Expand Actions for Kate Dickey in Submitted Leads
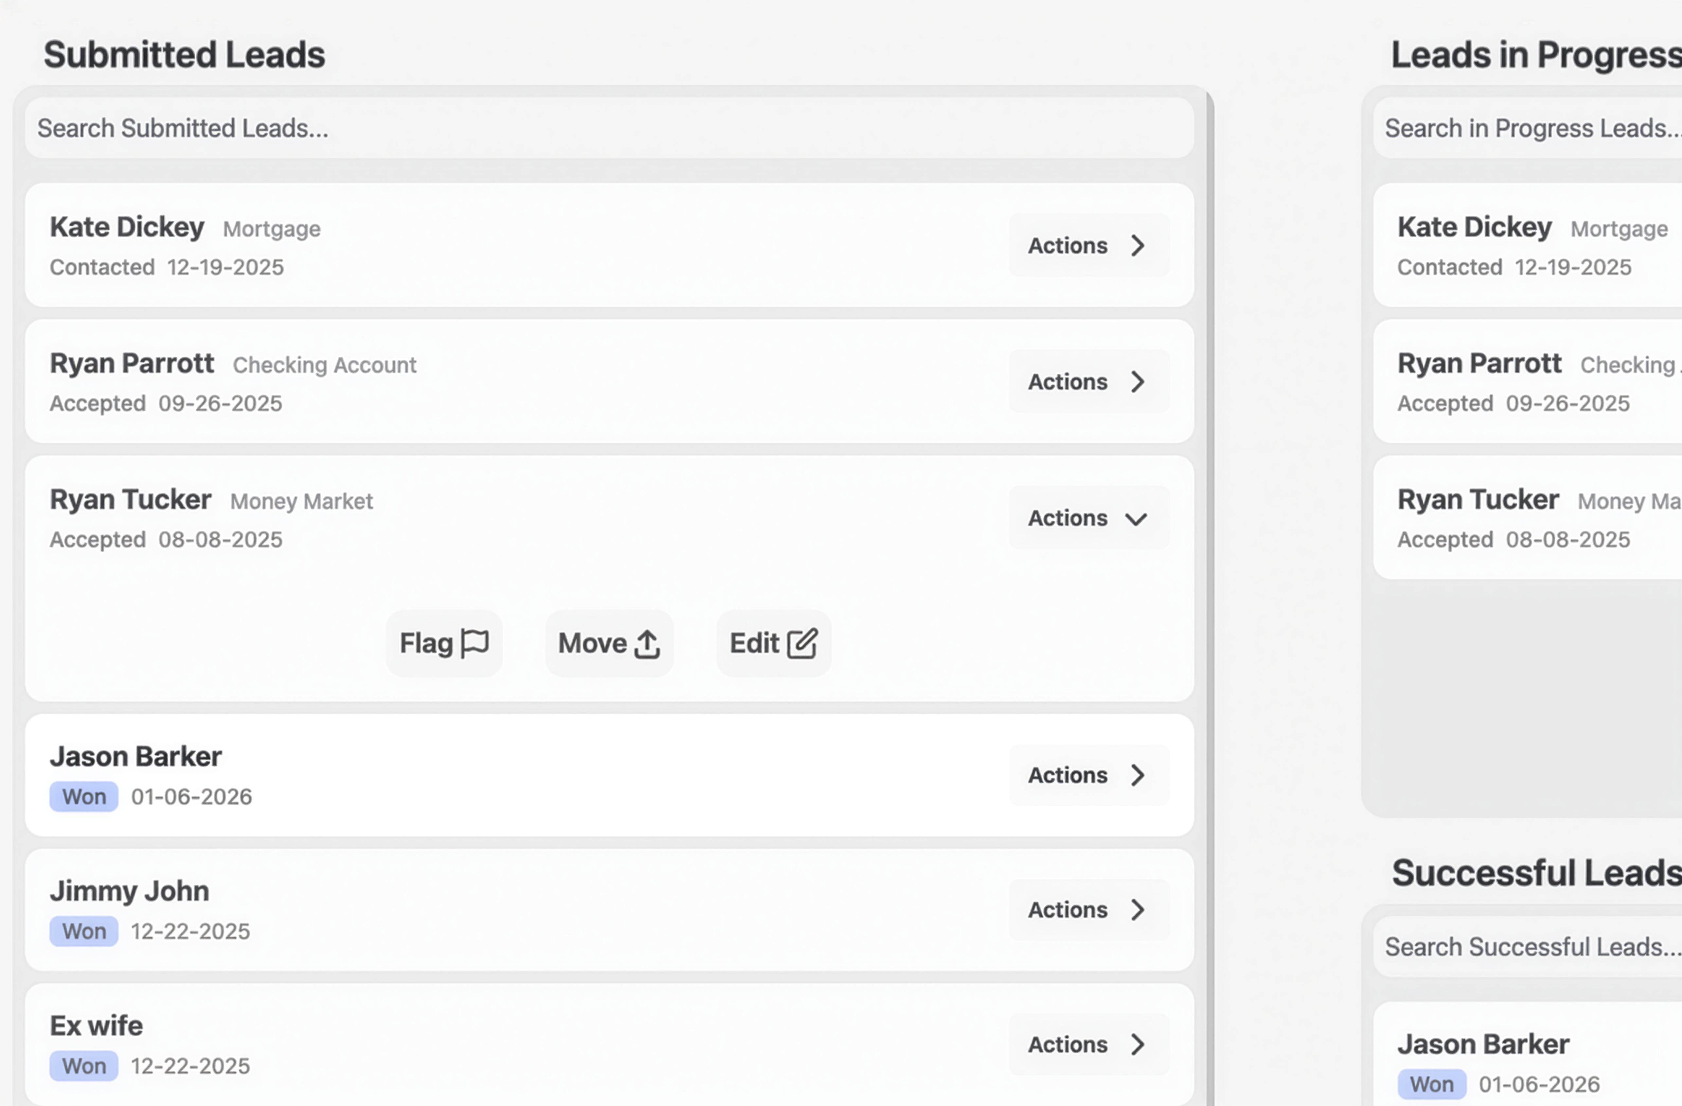 [1088, 245]
